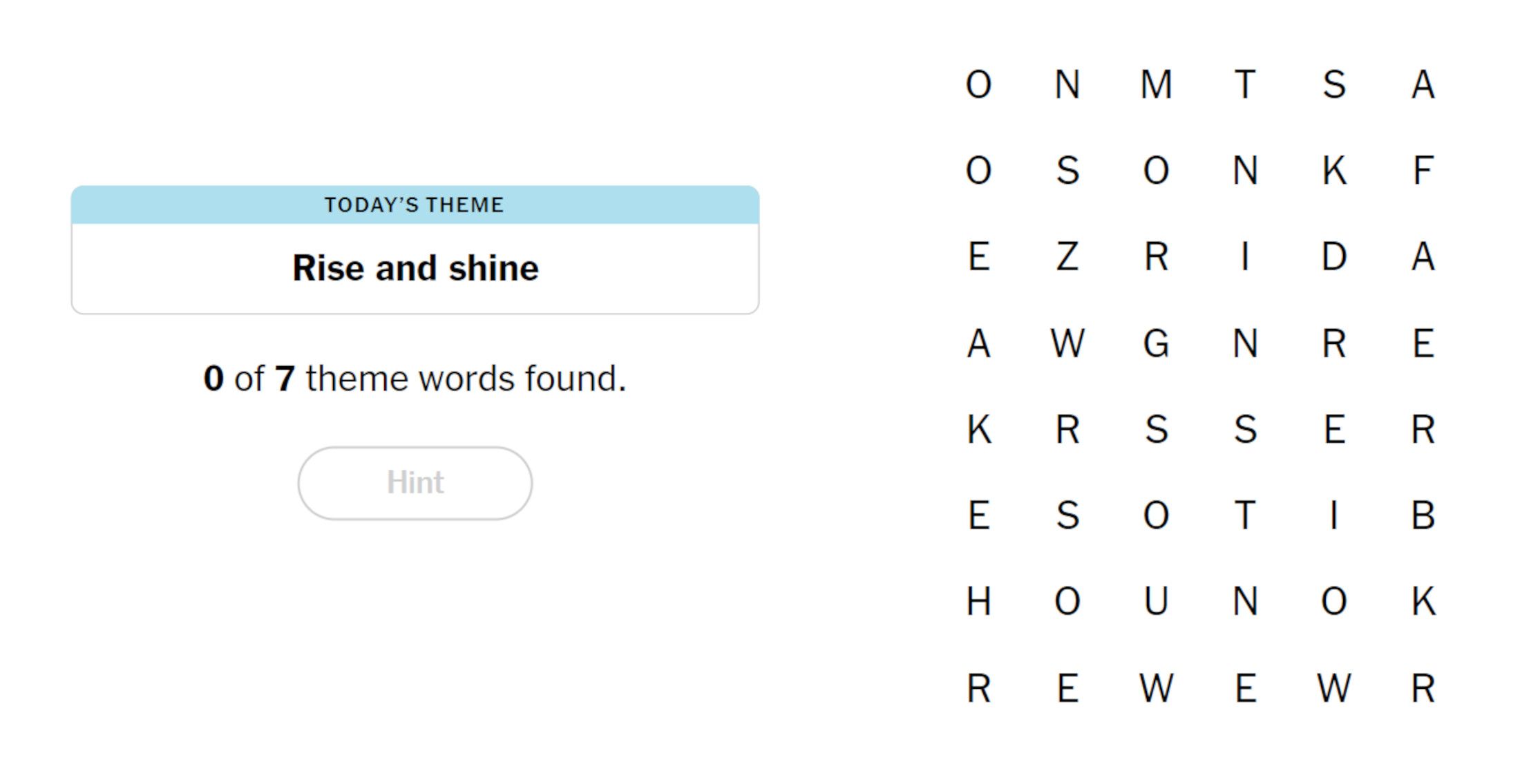Select the K between N and F
This screenshot has height=760, width=1520.
click(x=1334, y=171)
